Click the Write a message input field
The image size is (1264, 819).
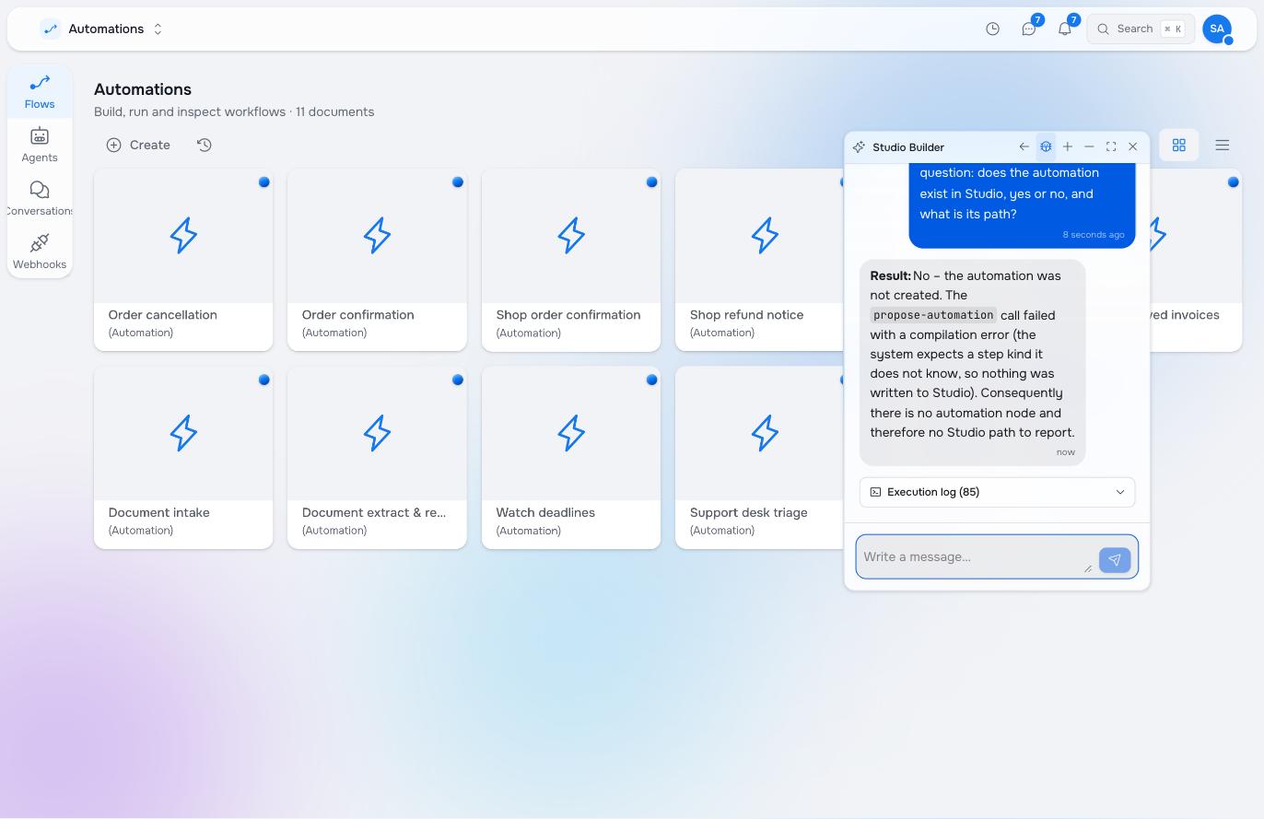975,556
